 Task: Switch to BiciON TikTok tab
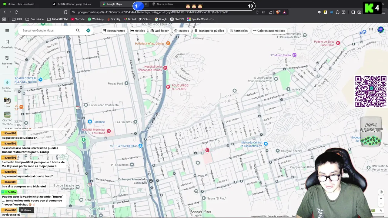(x=74, y=4)
